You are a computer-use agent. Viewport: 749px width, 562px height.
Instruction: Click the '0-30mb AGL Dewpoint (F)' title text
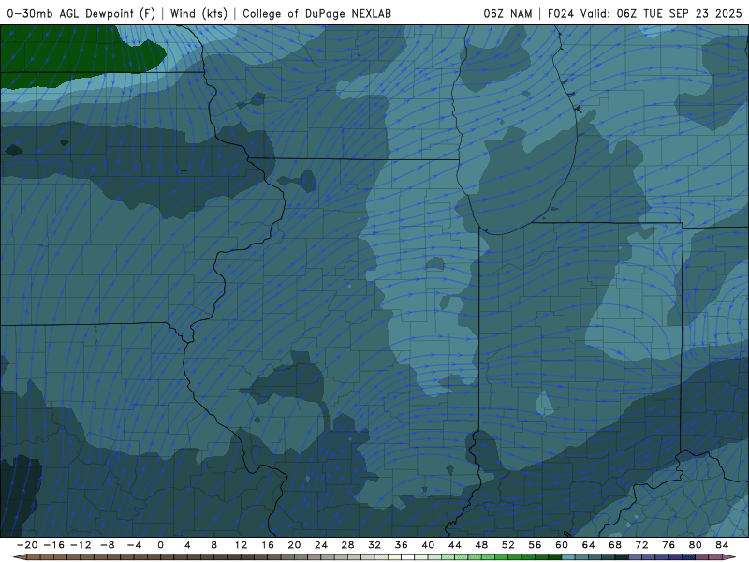pos(81,13)
